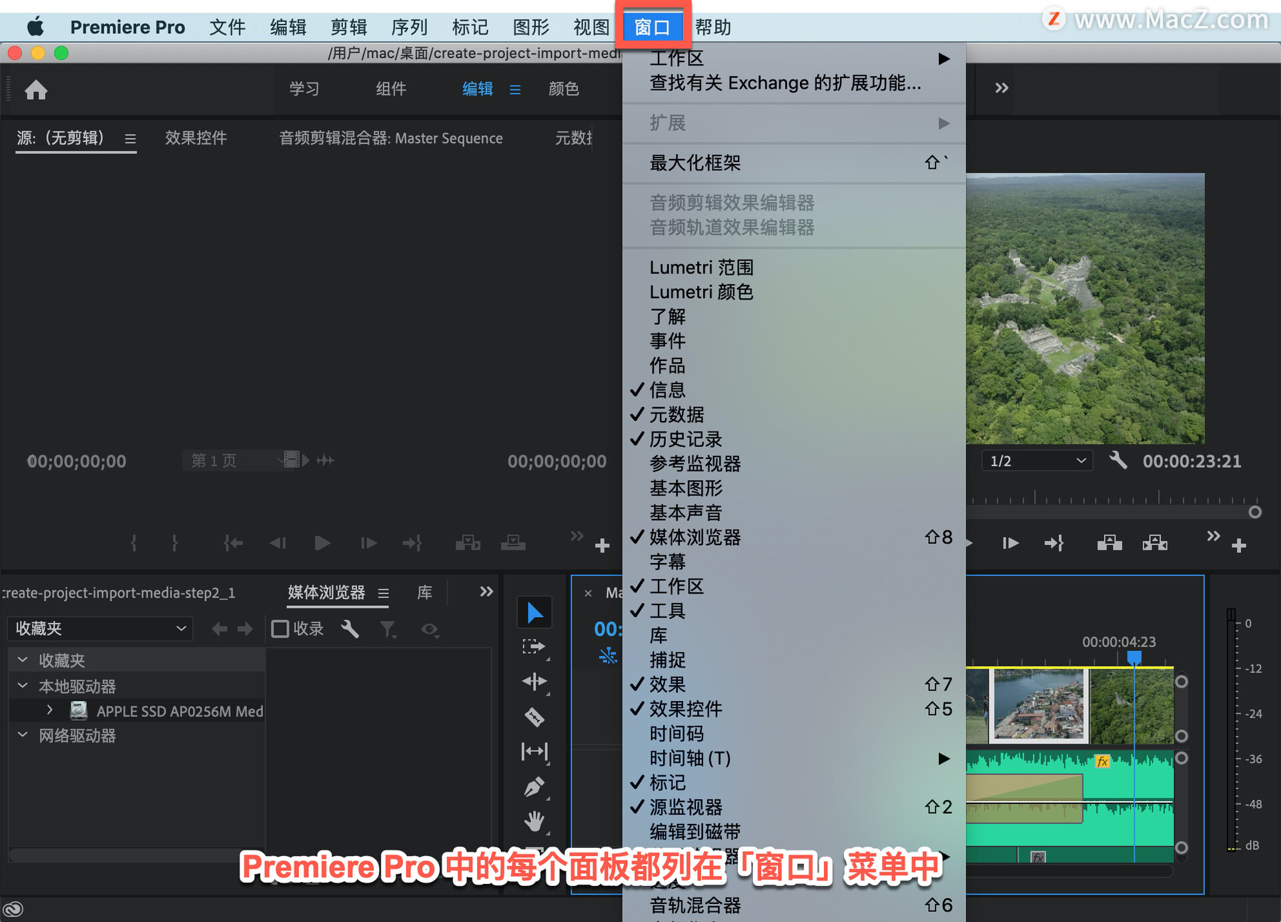
Task: Switch to 效果控件 tab
Action: (x=196, y=138)
